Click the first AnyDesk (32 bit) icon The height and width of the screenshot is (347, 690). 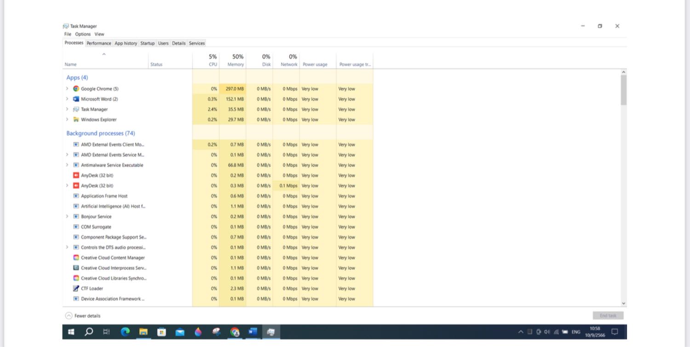click(76, 175)
